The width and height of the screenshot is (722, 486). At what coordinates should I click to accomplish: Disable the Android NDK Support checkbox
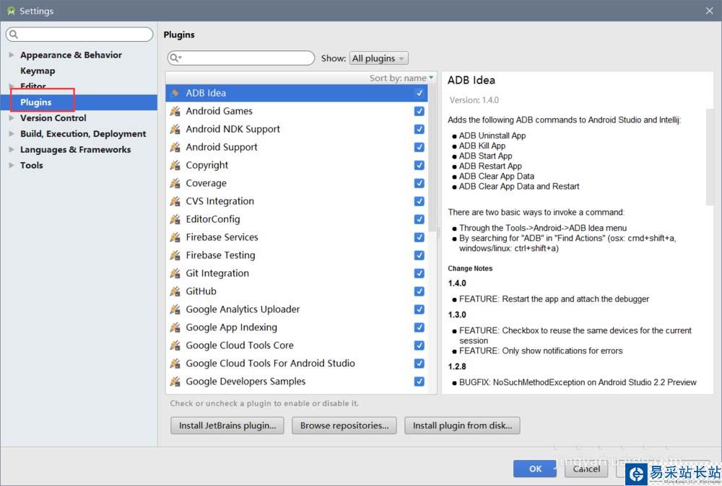[x=419, y=129]
